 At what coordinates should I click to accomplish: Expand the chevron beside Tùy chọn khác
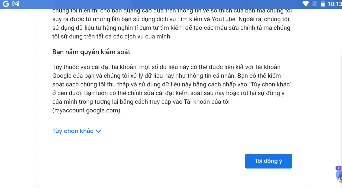(x=98, y=131)
